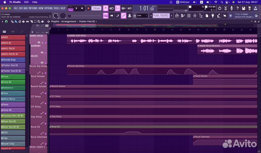Click the play button

point(76,8)
